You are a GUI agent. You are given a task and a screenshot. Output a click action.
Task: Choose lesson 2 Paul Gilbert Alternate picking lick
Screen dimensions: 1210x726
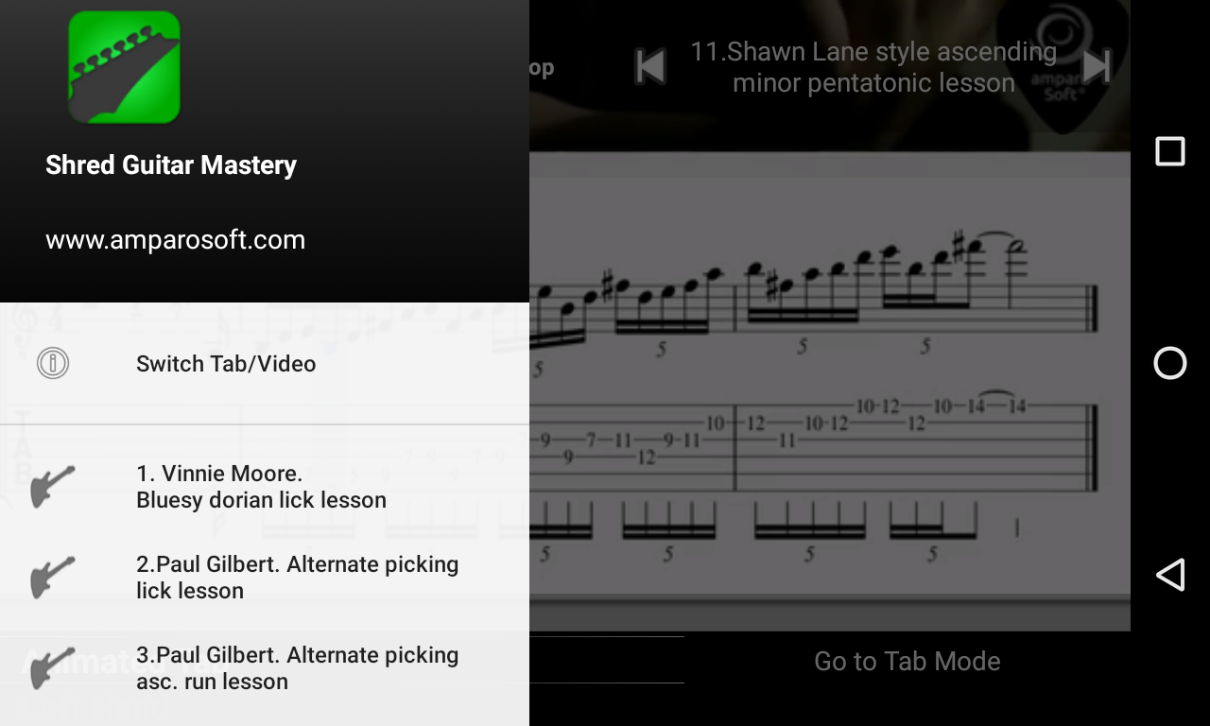pyautogui.click(x=265, y=578)
